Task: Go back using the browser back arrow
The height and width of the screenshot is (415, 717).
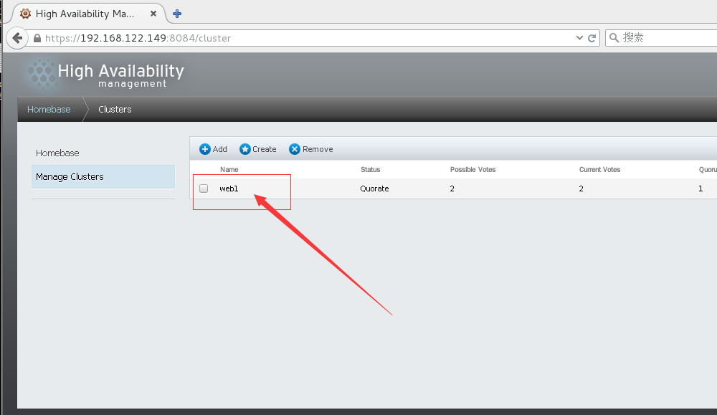Action: point(18,38)
